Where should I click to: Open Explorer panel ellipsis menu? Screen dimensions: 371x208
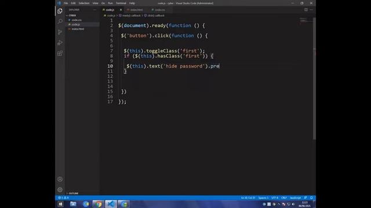[94, 10]
